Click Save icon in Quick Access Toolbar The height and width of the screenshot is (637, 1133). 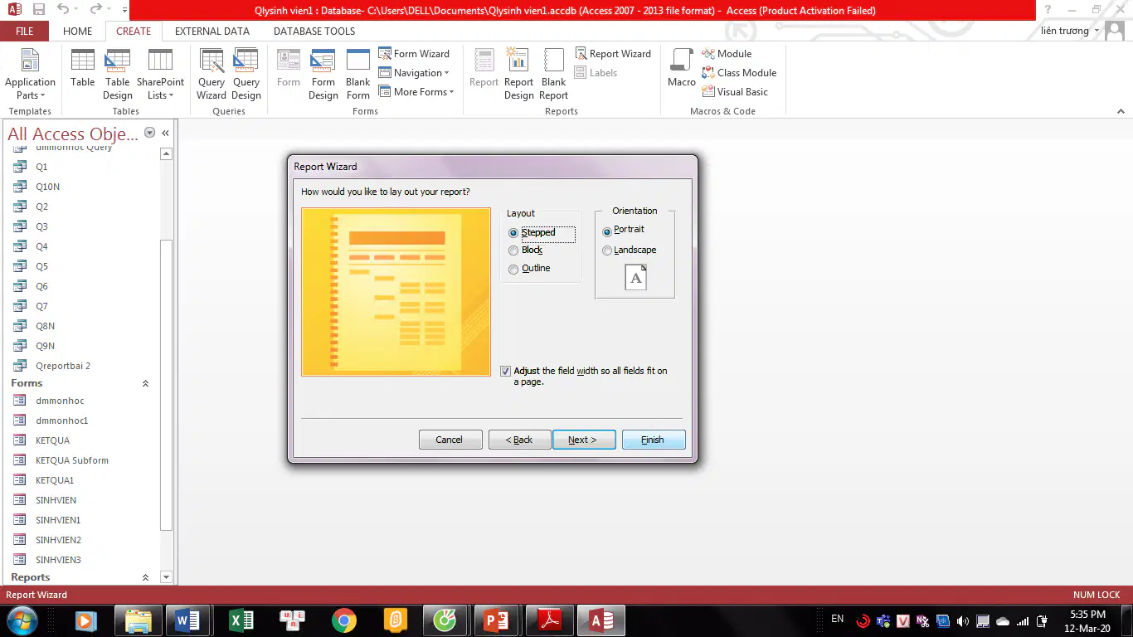coord(38,10)
